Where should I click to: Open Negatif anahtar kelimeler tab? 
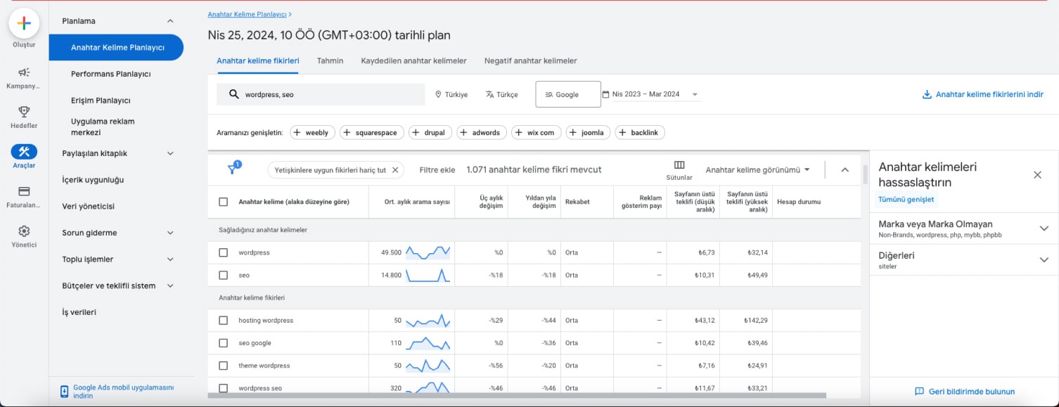[x=531, y=61]
